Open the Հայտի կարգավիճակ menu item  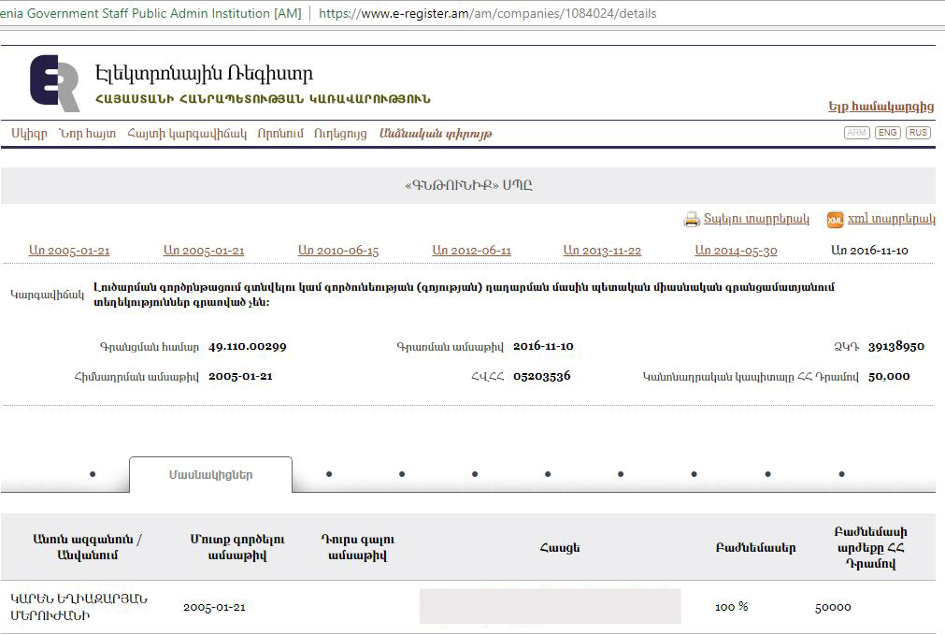click(187, 134)
